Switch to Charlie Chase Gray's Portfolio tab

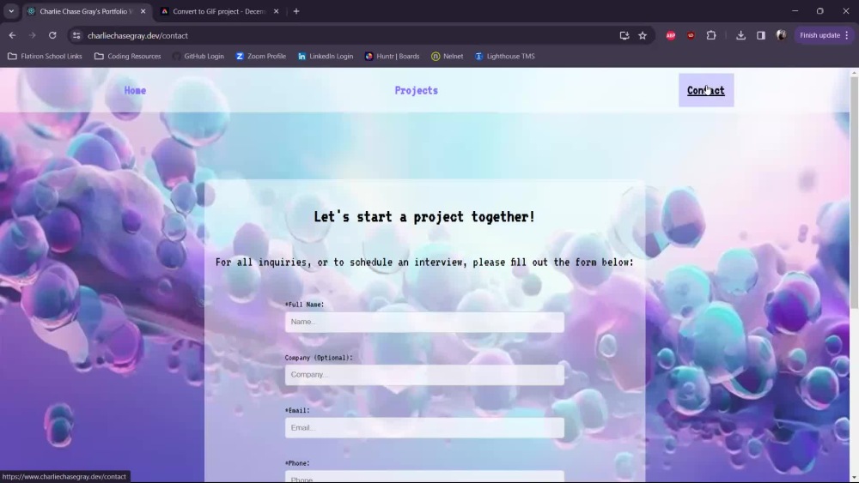click(85, 11)
